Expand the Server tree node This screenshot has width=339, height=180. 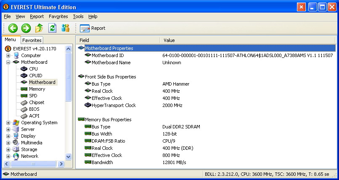tap(8, 129)
